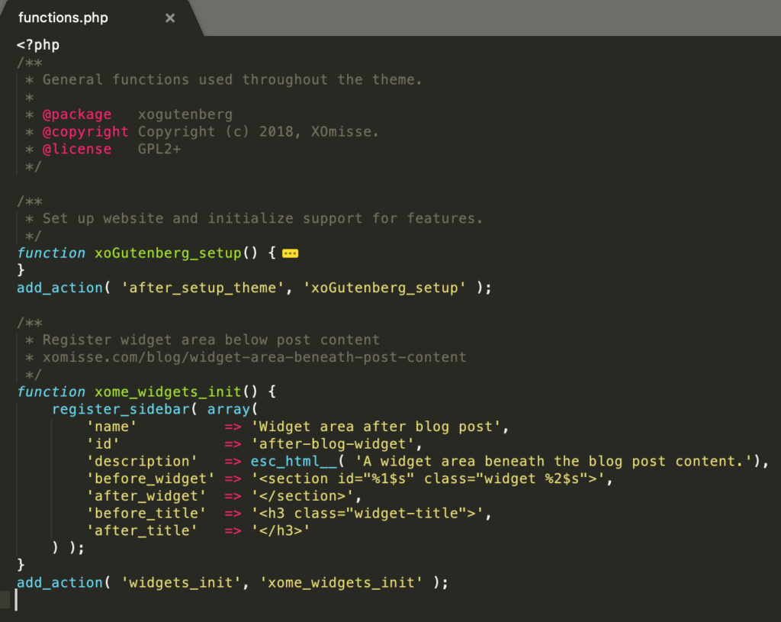This screenshot has height=622, width=781.
Task: Click the 'register_sidebar' call
Action: (x=121, y=409)
